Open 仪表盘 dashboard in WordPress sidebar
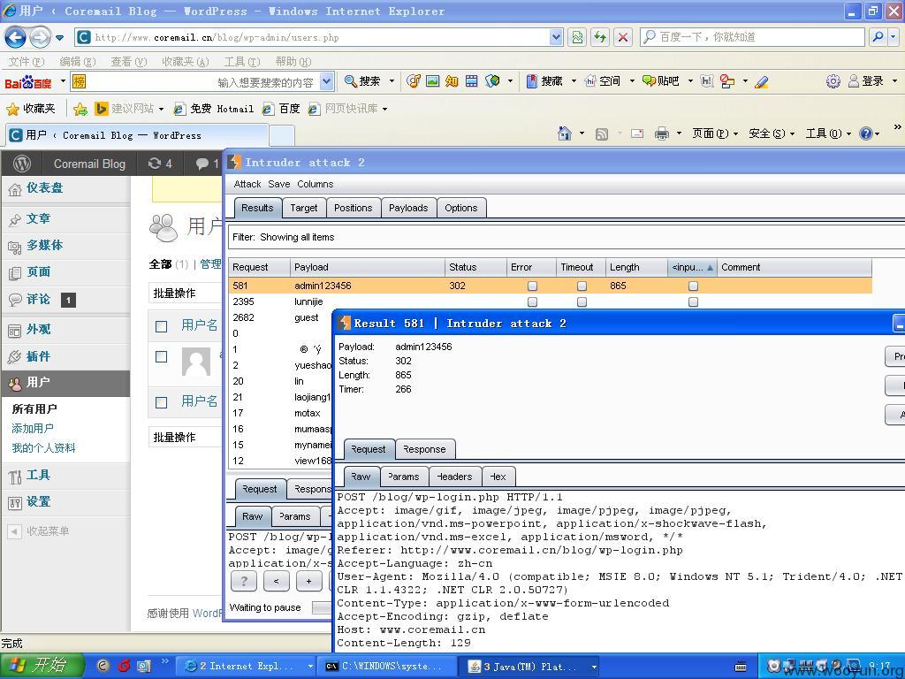Screen dimensions: 905x679 [44, 187]
